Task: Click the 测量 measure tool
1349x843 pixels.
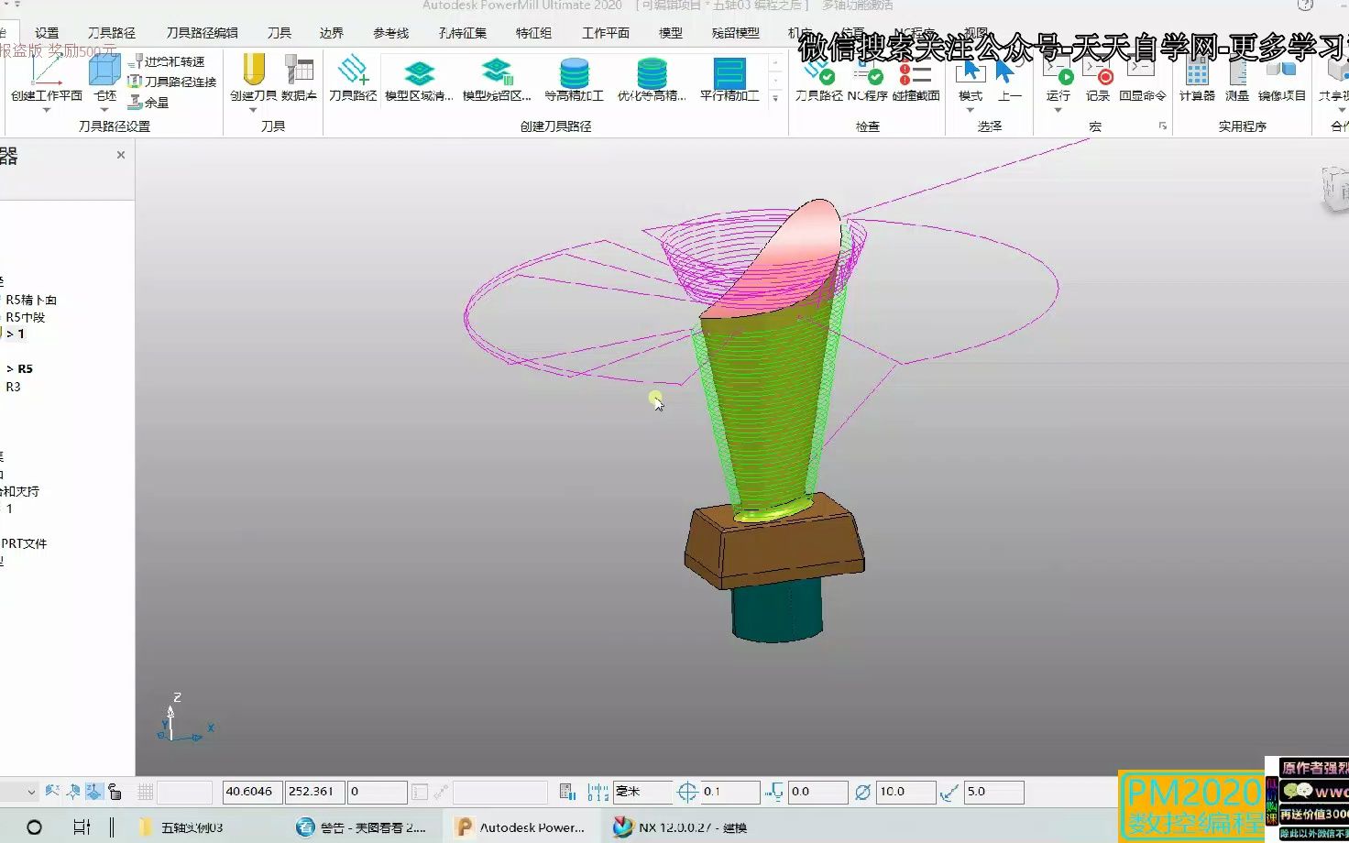Action: pos(1237,79)
